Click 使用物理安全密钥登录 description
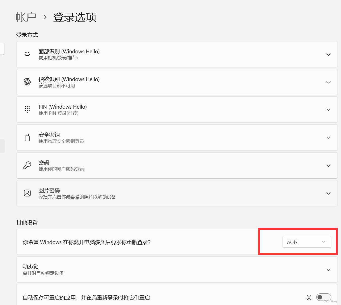The height and width of the screenshot is (305, 341). [x=61, y=141]
